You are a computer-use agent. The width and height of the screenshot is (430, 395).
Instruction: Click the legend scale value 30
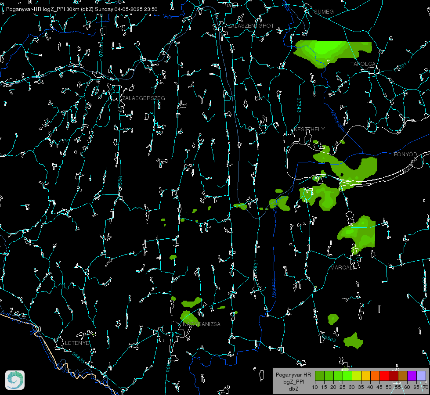(x=352, y=388)
